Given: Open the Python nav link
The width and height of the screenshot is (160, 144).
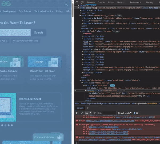Looking at the screenshot, I should pos(60,11).
